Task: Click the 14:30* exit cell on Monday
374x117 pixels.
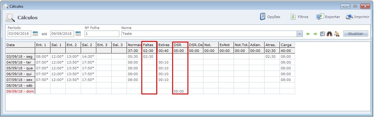Action: 88,57
